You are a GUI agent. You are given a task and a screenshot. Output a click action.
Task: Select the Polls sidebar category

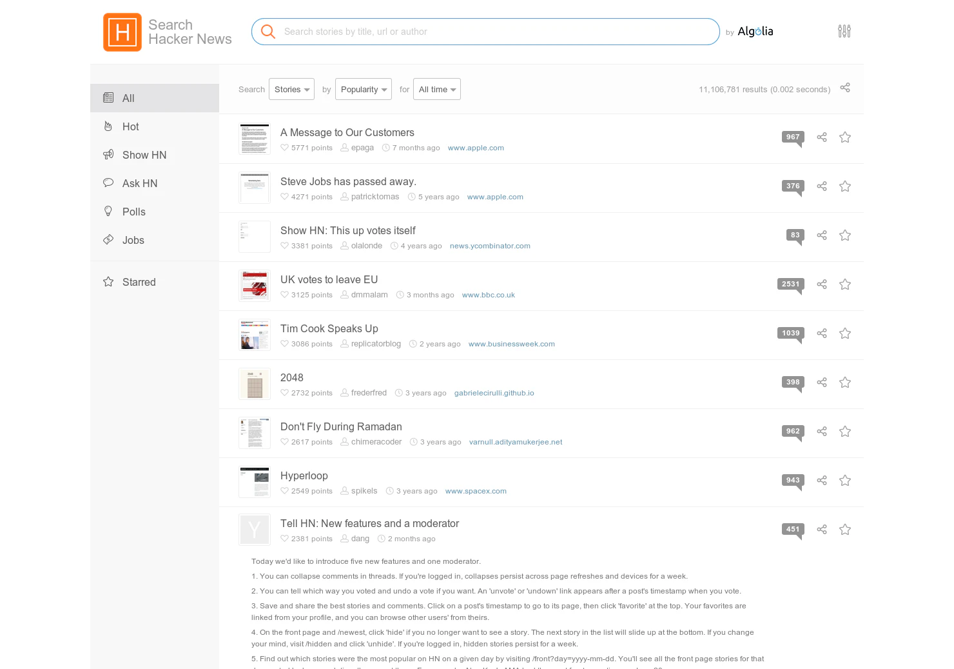pos(155,212)
